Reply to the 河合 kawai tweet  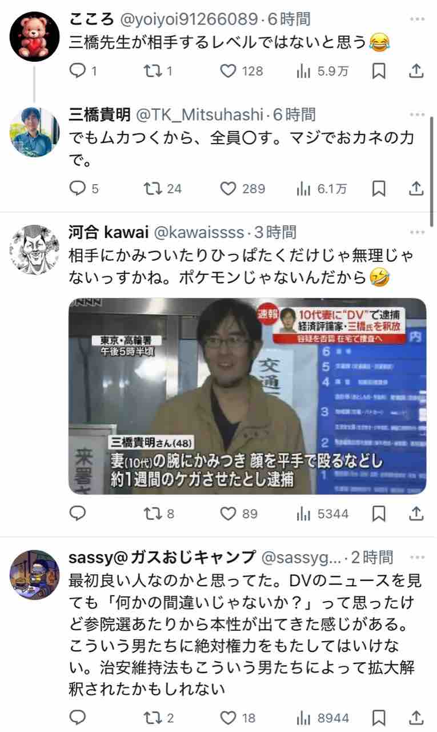[77, 514]
